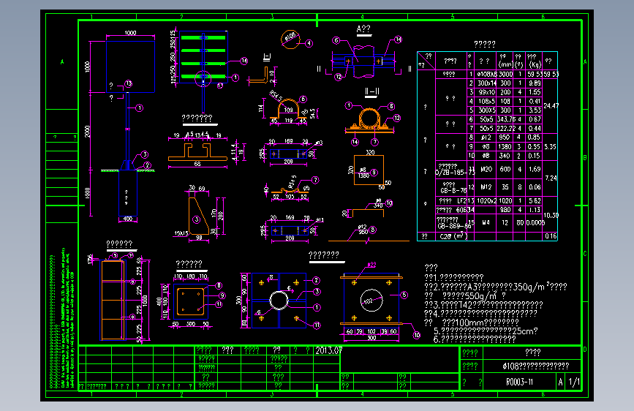Viewport: 634px width, 411px height.
Task: Click the 343.76 length cell
Action: (x=505, y=119)
